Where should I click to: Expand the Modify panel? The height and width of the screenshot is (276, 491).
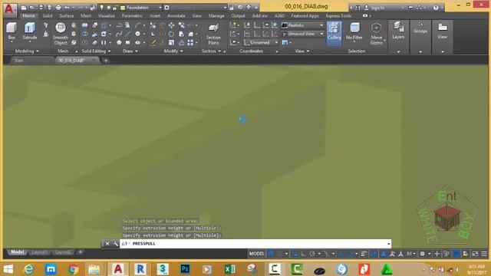pos(173,51)
